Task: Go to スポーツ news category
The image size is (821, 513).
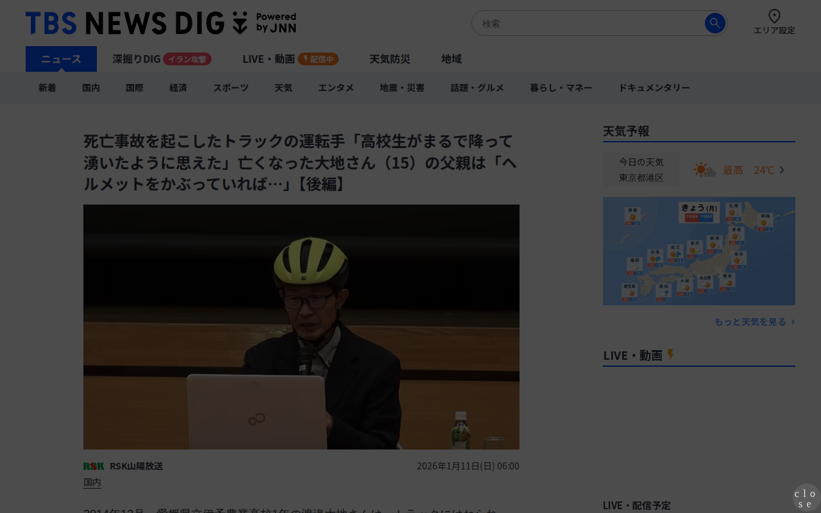Action: [x=231, y=88]
